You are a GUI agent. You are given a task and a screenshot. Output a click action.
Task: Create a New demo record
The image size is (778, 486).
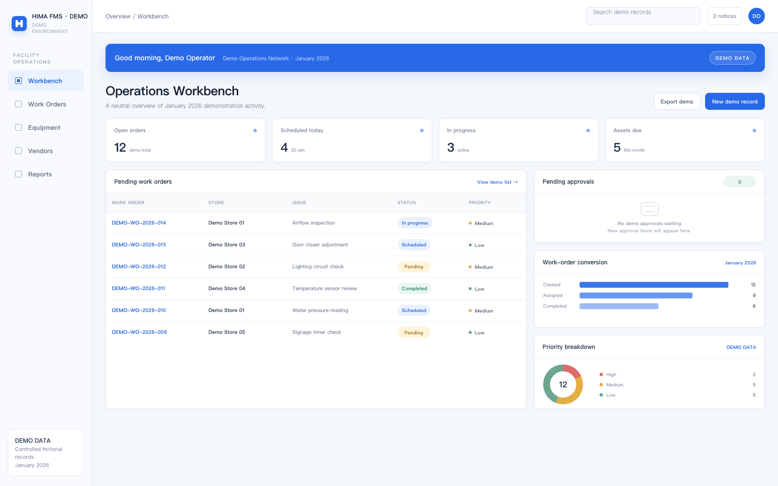735,102
